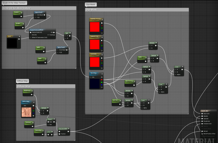
Task: Click the Specular pin on M_3D_Skin node
Action: pos(202,119)
